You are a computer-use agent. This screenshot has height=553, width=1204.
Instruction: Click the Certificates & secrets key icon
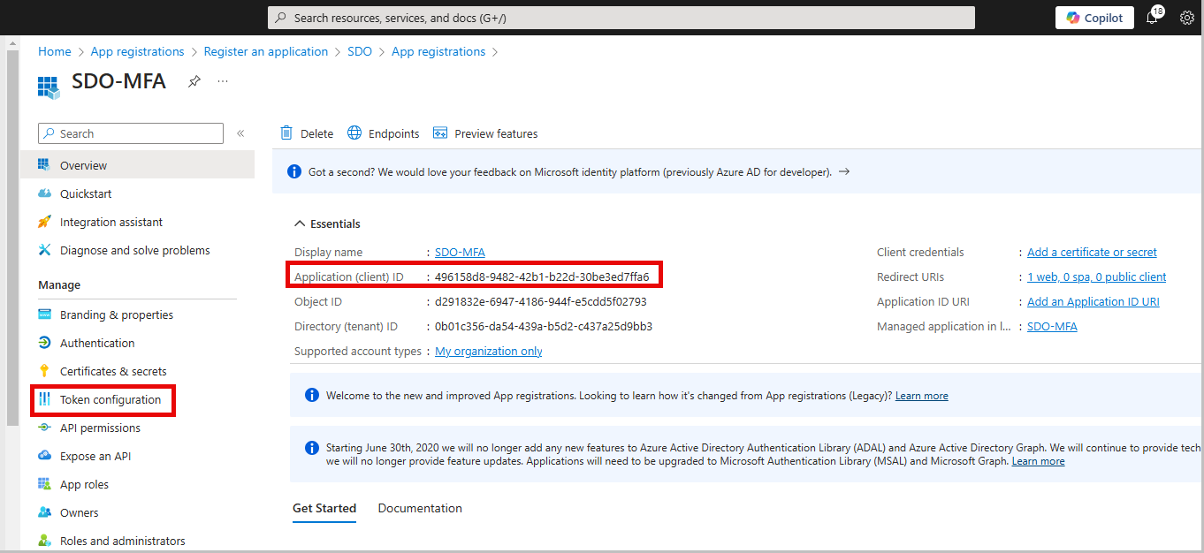point(44,371)
